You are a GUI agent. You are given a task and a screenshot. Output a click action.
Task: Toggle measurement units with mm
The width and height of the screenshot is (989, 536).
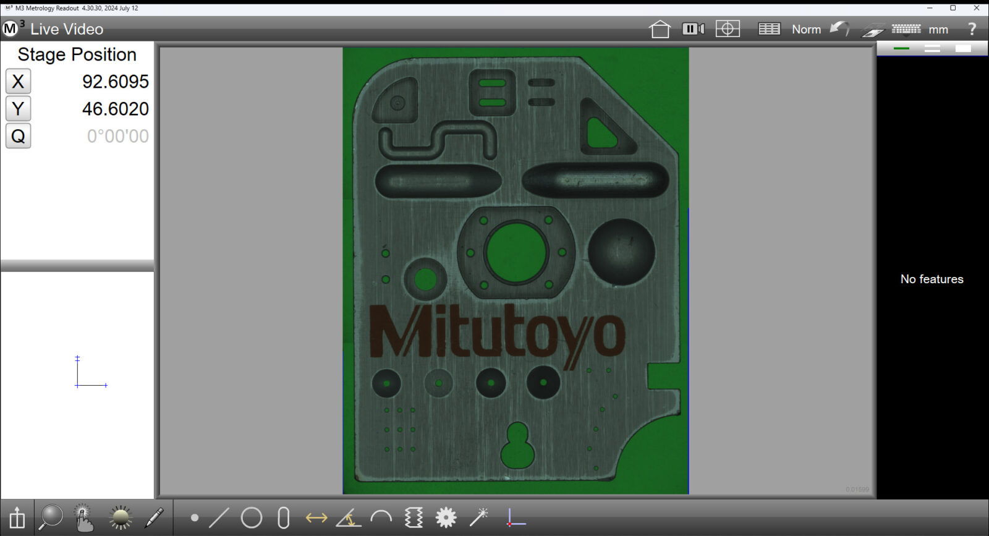click(x=938, y=30)
